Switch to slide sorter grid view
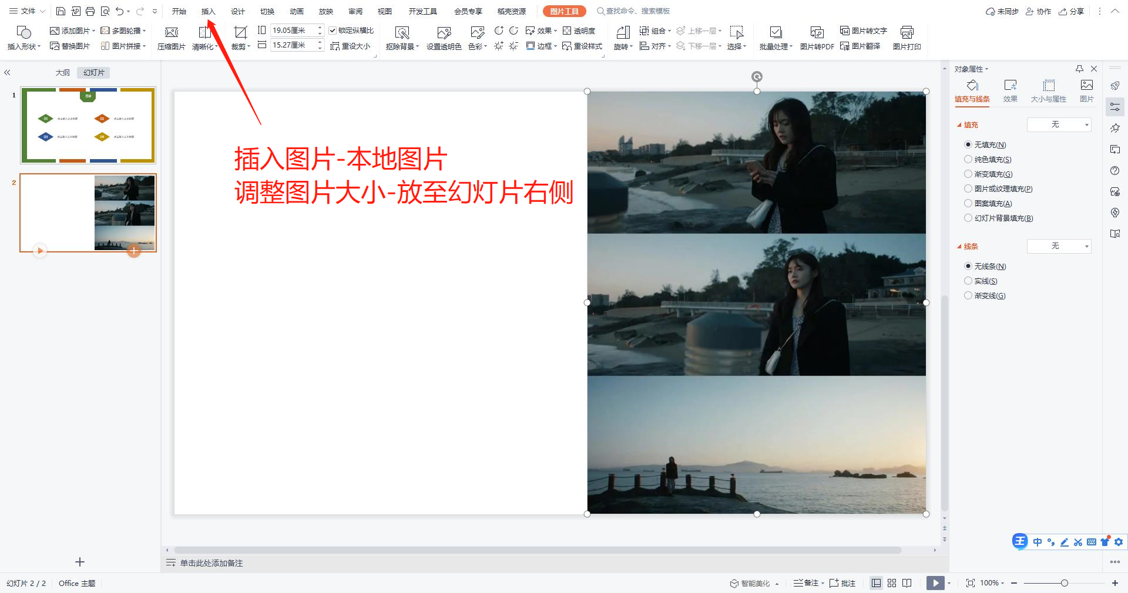Viewport: 1128px width, 593px height. click(892, 583)
